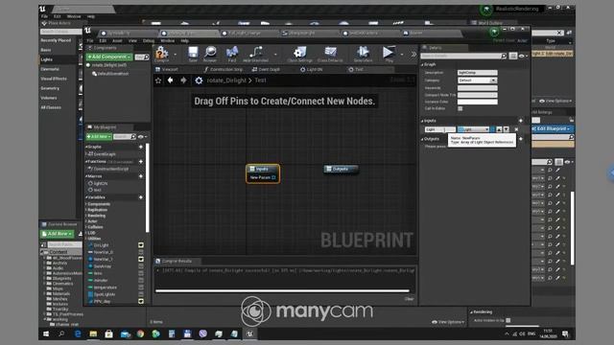Collapse the Inputs section in Details

coord(422,121)
